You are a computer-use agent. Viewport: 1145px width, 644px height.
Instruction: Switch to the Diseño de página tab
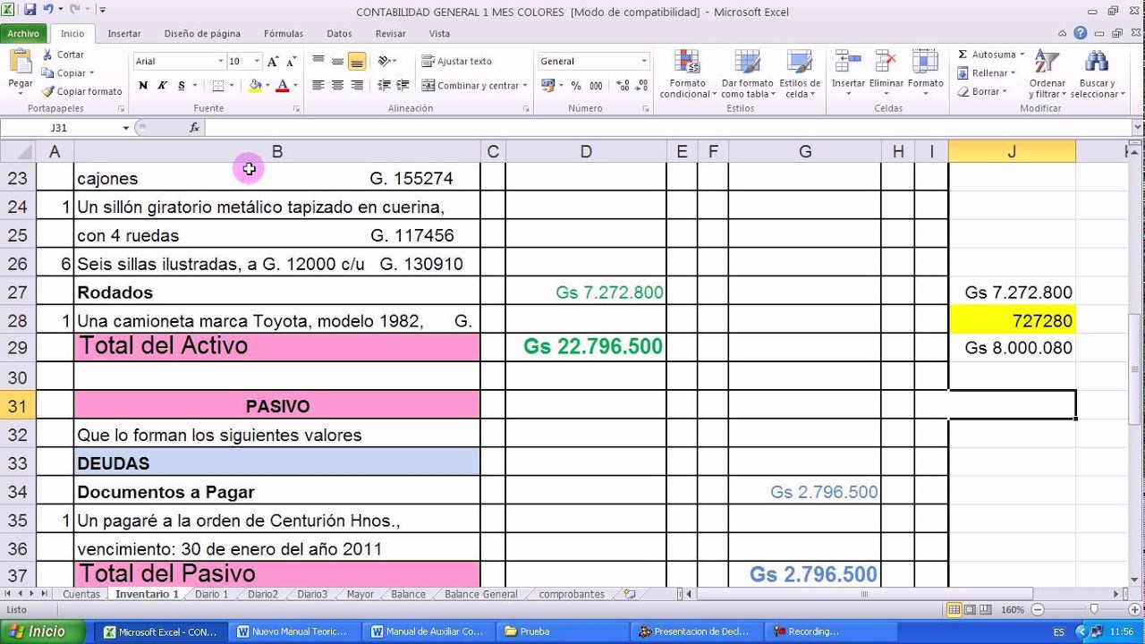click(x=202, y=33)
